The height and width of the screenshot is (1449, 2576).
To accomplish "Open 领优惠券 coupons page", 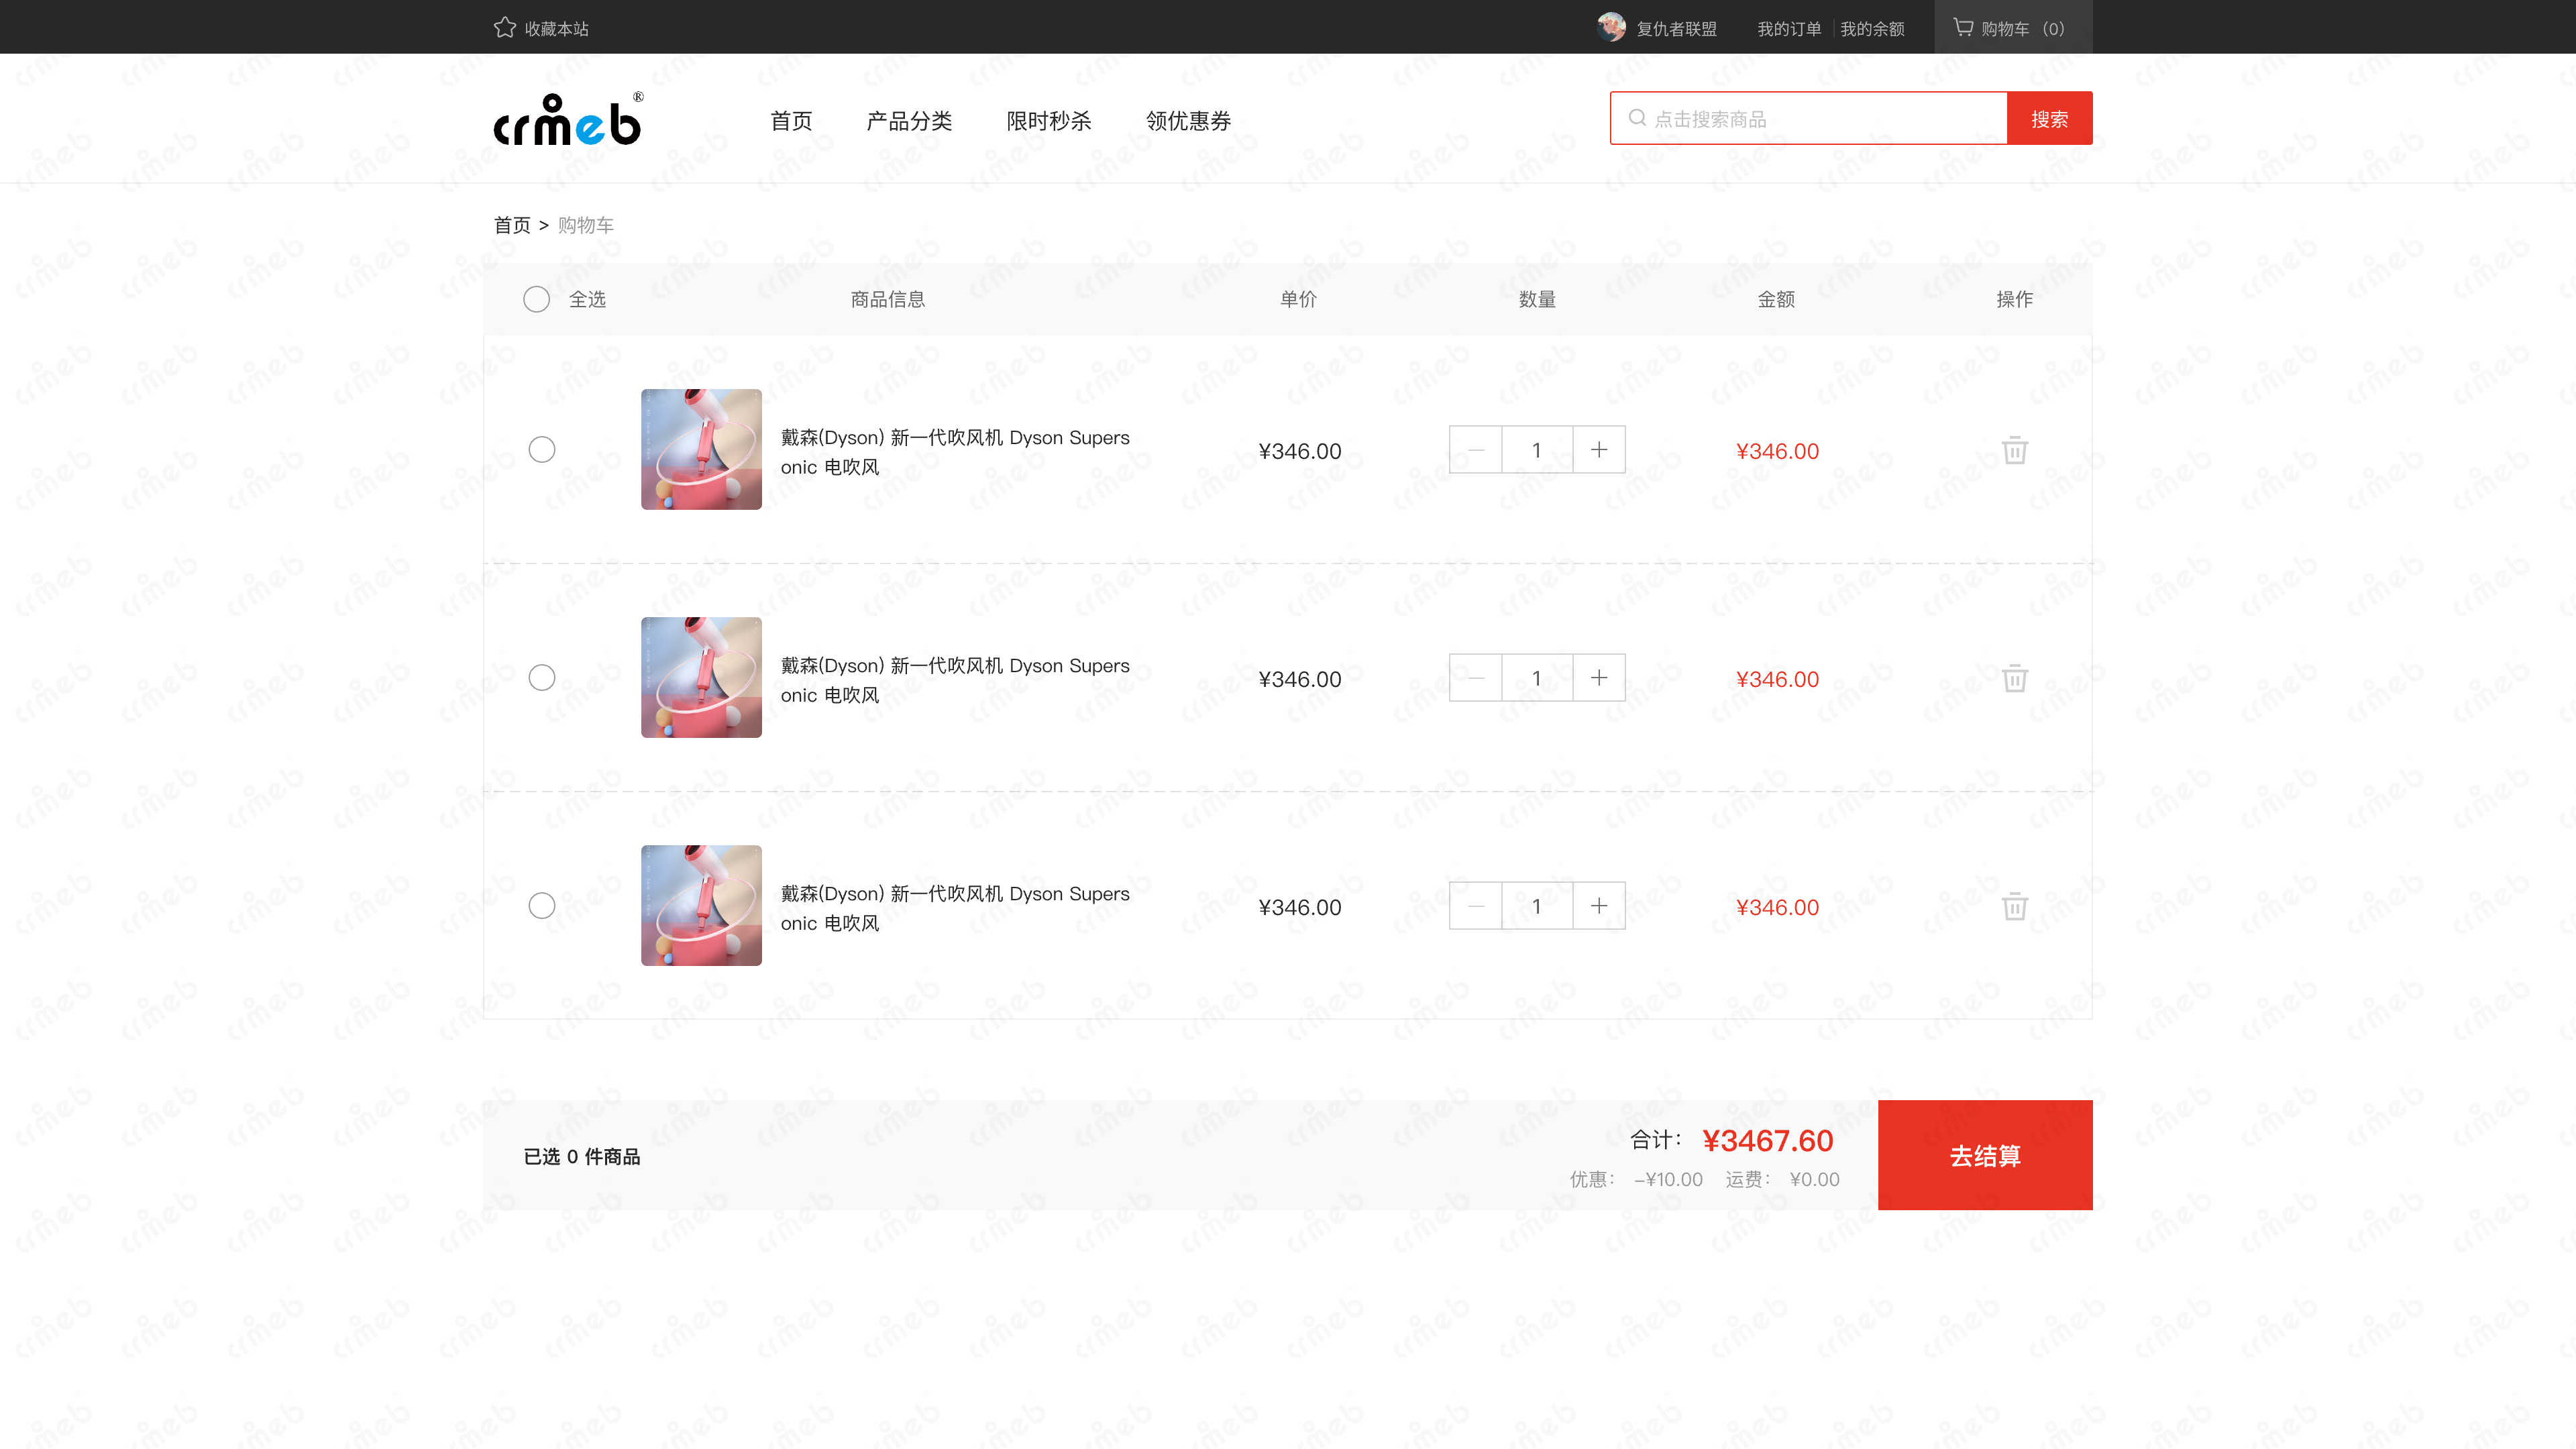I will pos(1188,121).
